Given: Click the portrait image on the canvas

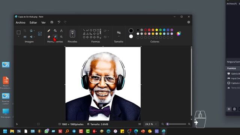Looking at the screenshot, I should pos(103,84).
